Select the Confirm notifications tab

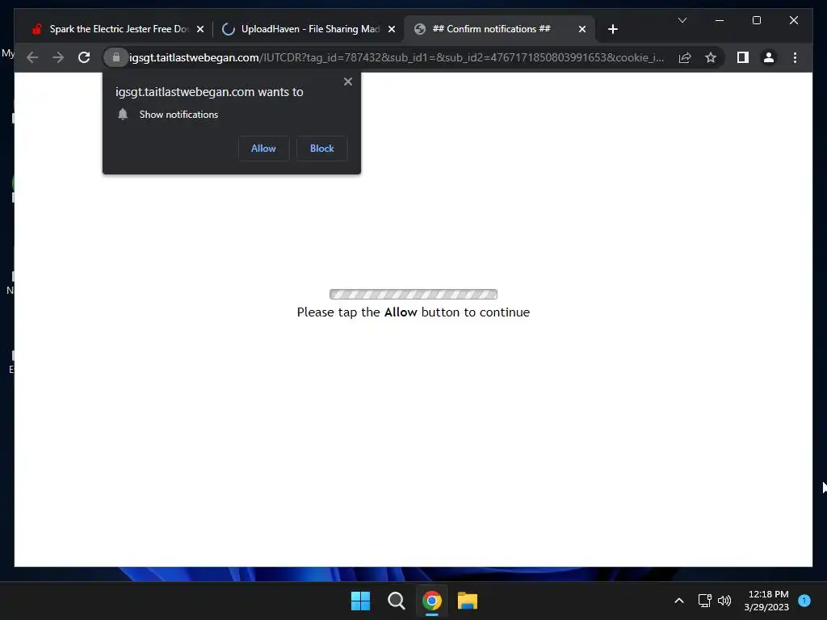point(492,29)
